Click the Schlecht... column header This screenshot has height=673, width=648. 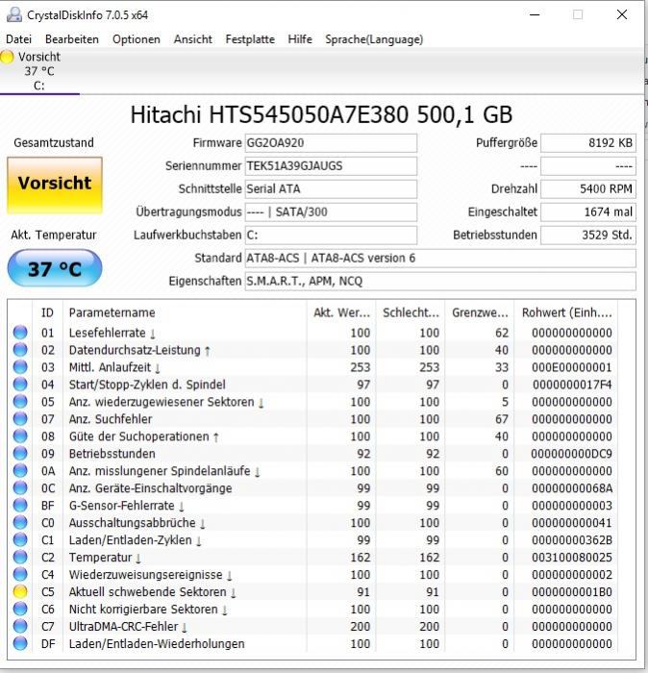pos(411,312)
